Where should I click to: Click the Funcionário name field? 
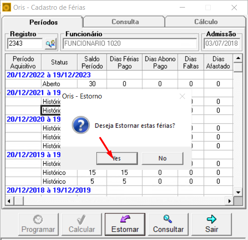(x=130, y=43)
